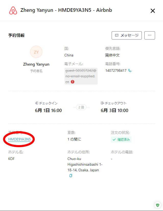Click the check-in door icon
This screenshot has height=211, width=163.
point(37,103)
